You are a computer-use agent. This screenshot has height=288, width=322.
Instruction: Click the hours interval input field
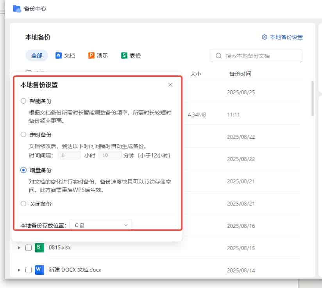tap(70, 155)
